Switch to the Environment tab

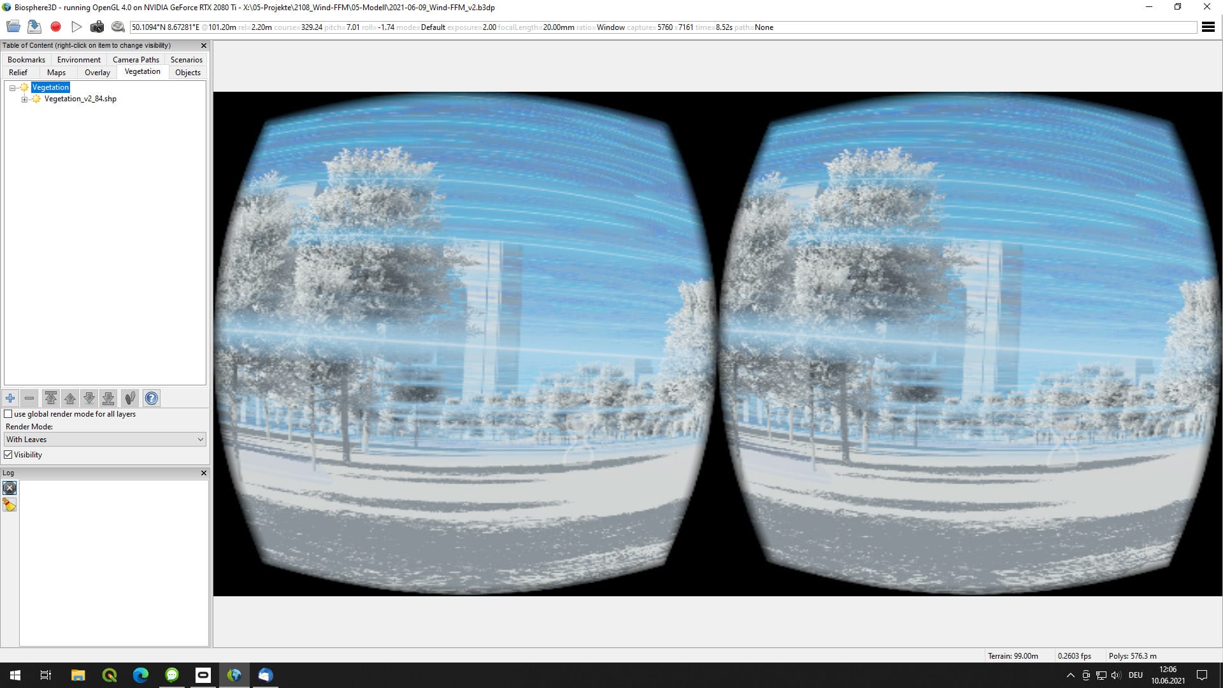[79, 60]
